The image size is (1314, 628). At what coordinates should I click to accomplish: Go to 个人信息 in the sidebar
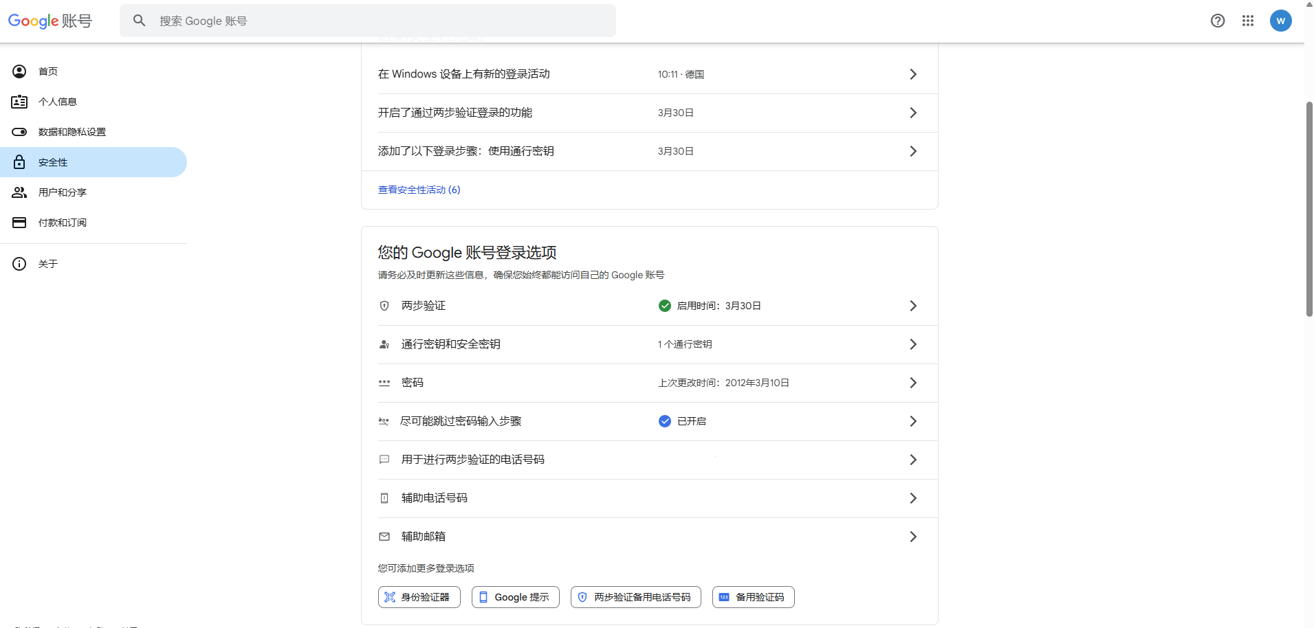pos(58,102)
